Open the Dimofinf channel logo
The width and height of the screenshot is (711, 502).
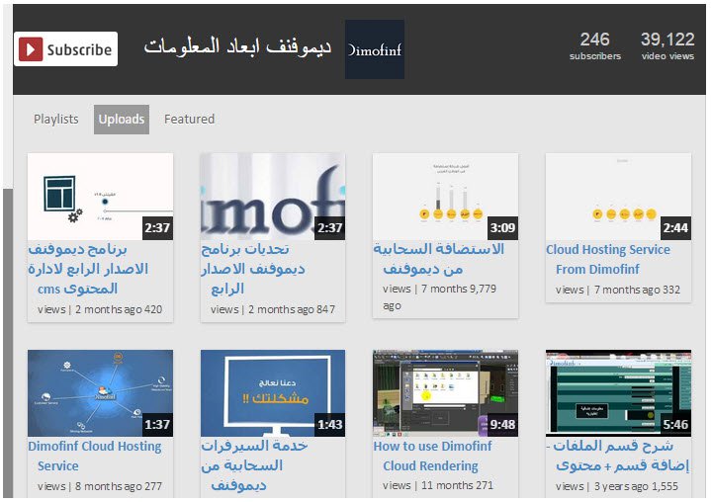[x=375, y=49]
